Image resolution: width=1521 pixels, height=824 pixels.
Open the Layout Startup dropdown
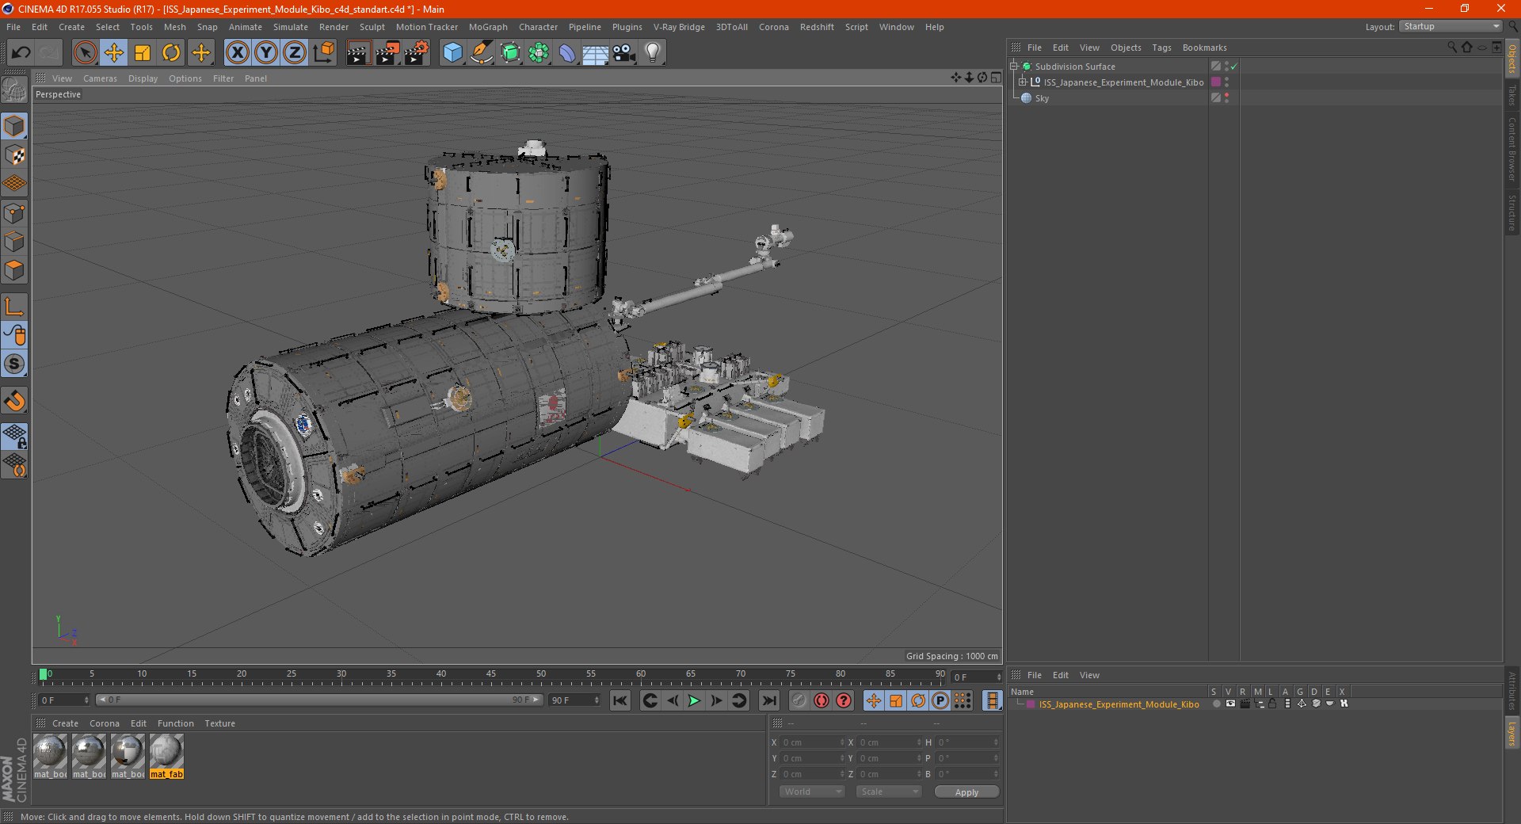click(x=1451, y=27)
